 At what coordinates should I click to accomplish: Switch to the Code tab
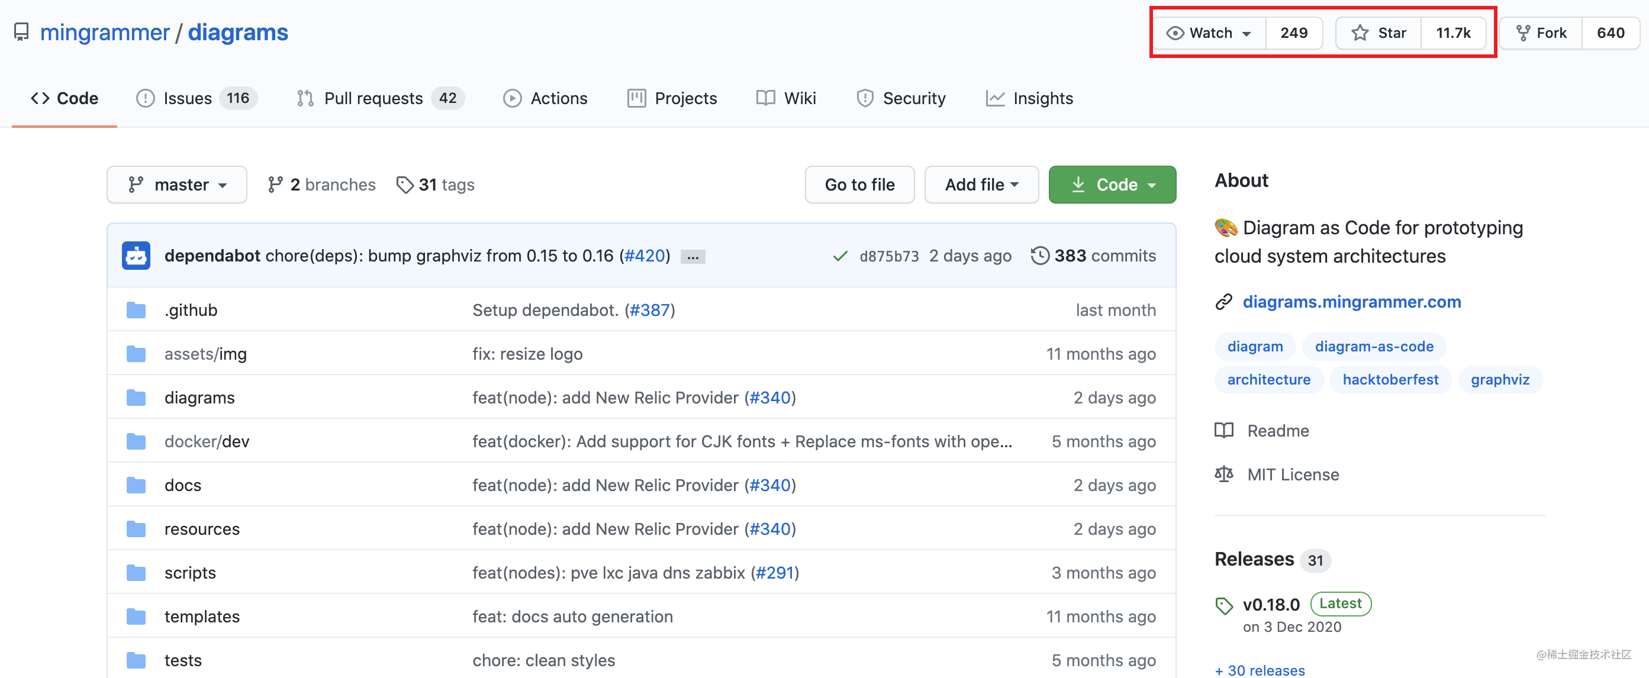tap(65, 98)
